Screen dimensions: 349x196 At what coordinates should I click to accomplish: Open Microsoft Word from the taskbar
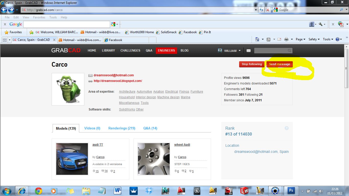coord(118,191)
